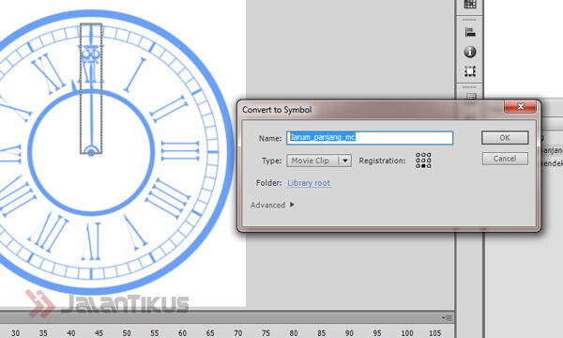563x338 pixels.
Task: Set registration point to top-left corner
Action: point(418,155)
